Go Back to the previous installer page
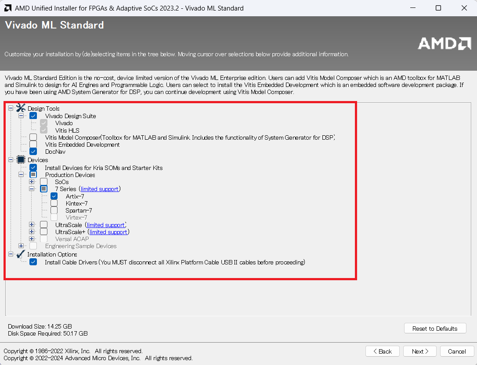This screenshot has width=477, height=365. [x=382, y=351]
